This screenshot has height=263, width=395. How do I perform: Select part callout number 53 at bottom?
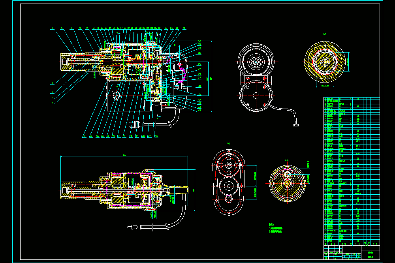[x=113, y=136]
